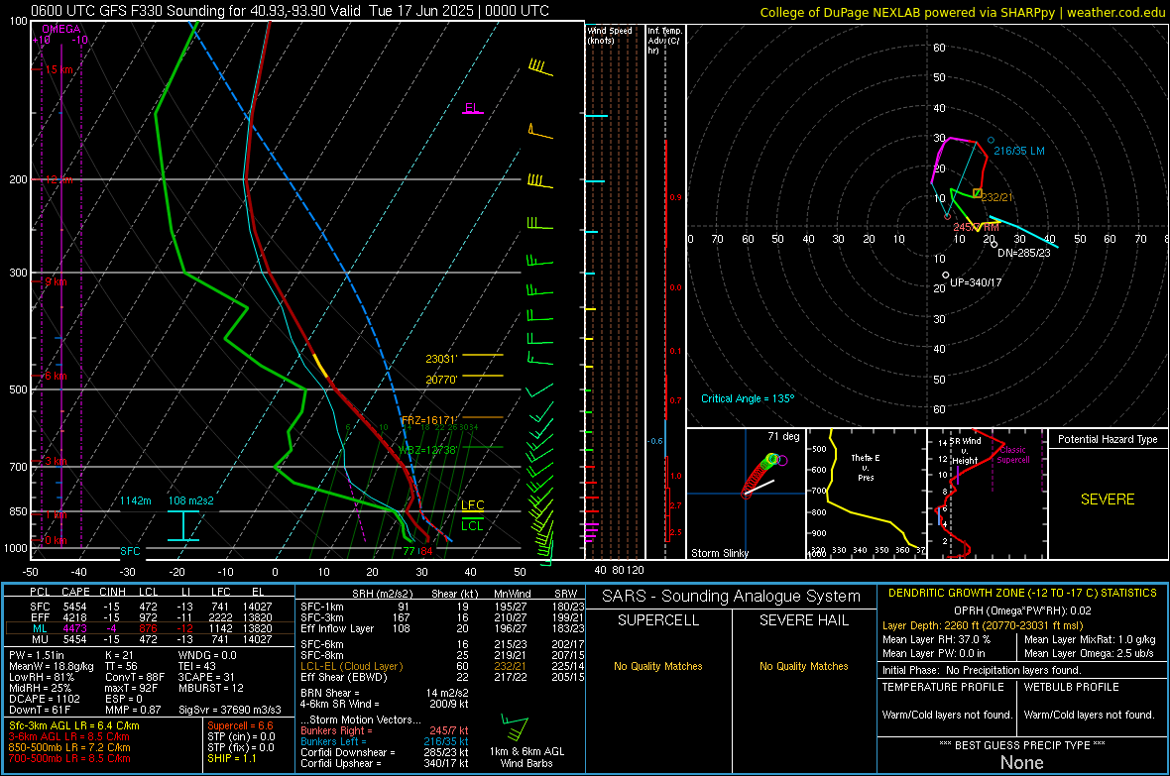The image size is (1170, 776).
Task: Open the Storm Slinky inset panel
Action: click(746, 494)
